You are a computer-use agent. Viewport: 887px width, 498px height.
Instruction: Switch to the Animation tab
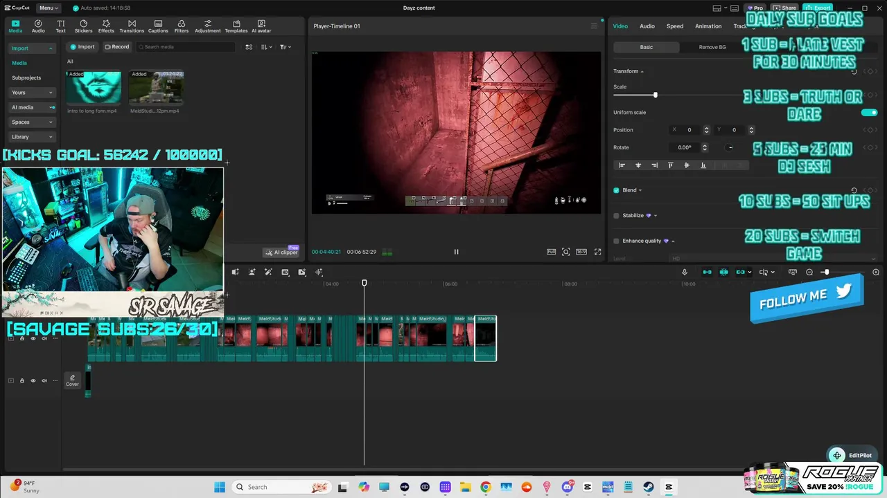click(x=708, y=26)
